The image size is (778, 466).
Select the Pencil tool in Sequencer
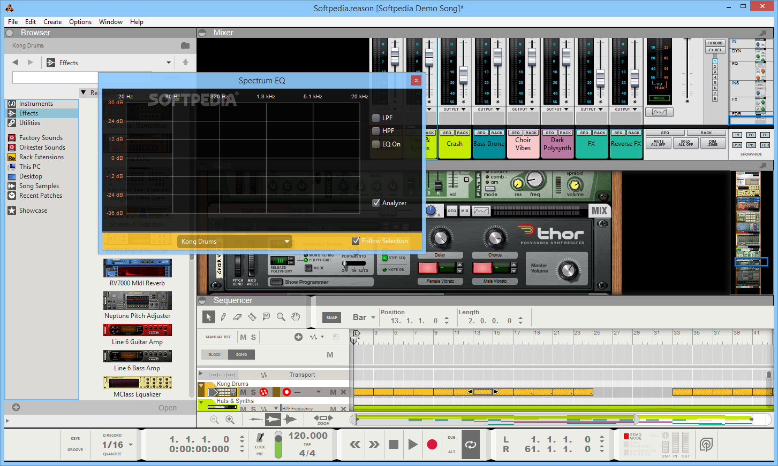click(x=223, y=317)
